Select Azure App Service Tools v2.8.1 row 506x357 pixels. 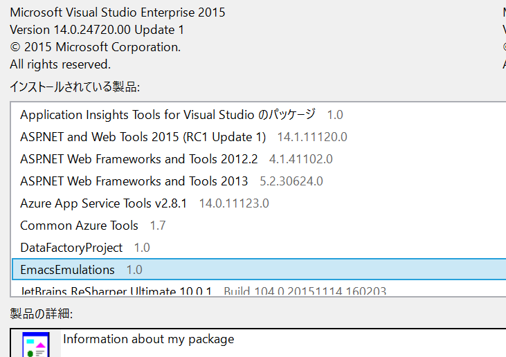[x=259, y=203]
